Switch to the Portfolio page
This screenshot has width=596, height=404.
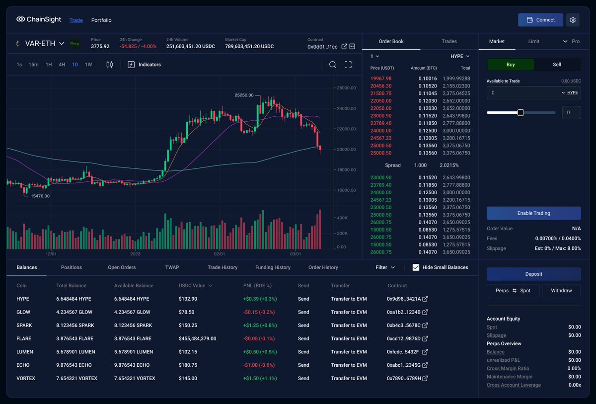click(101, 20)
